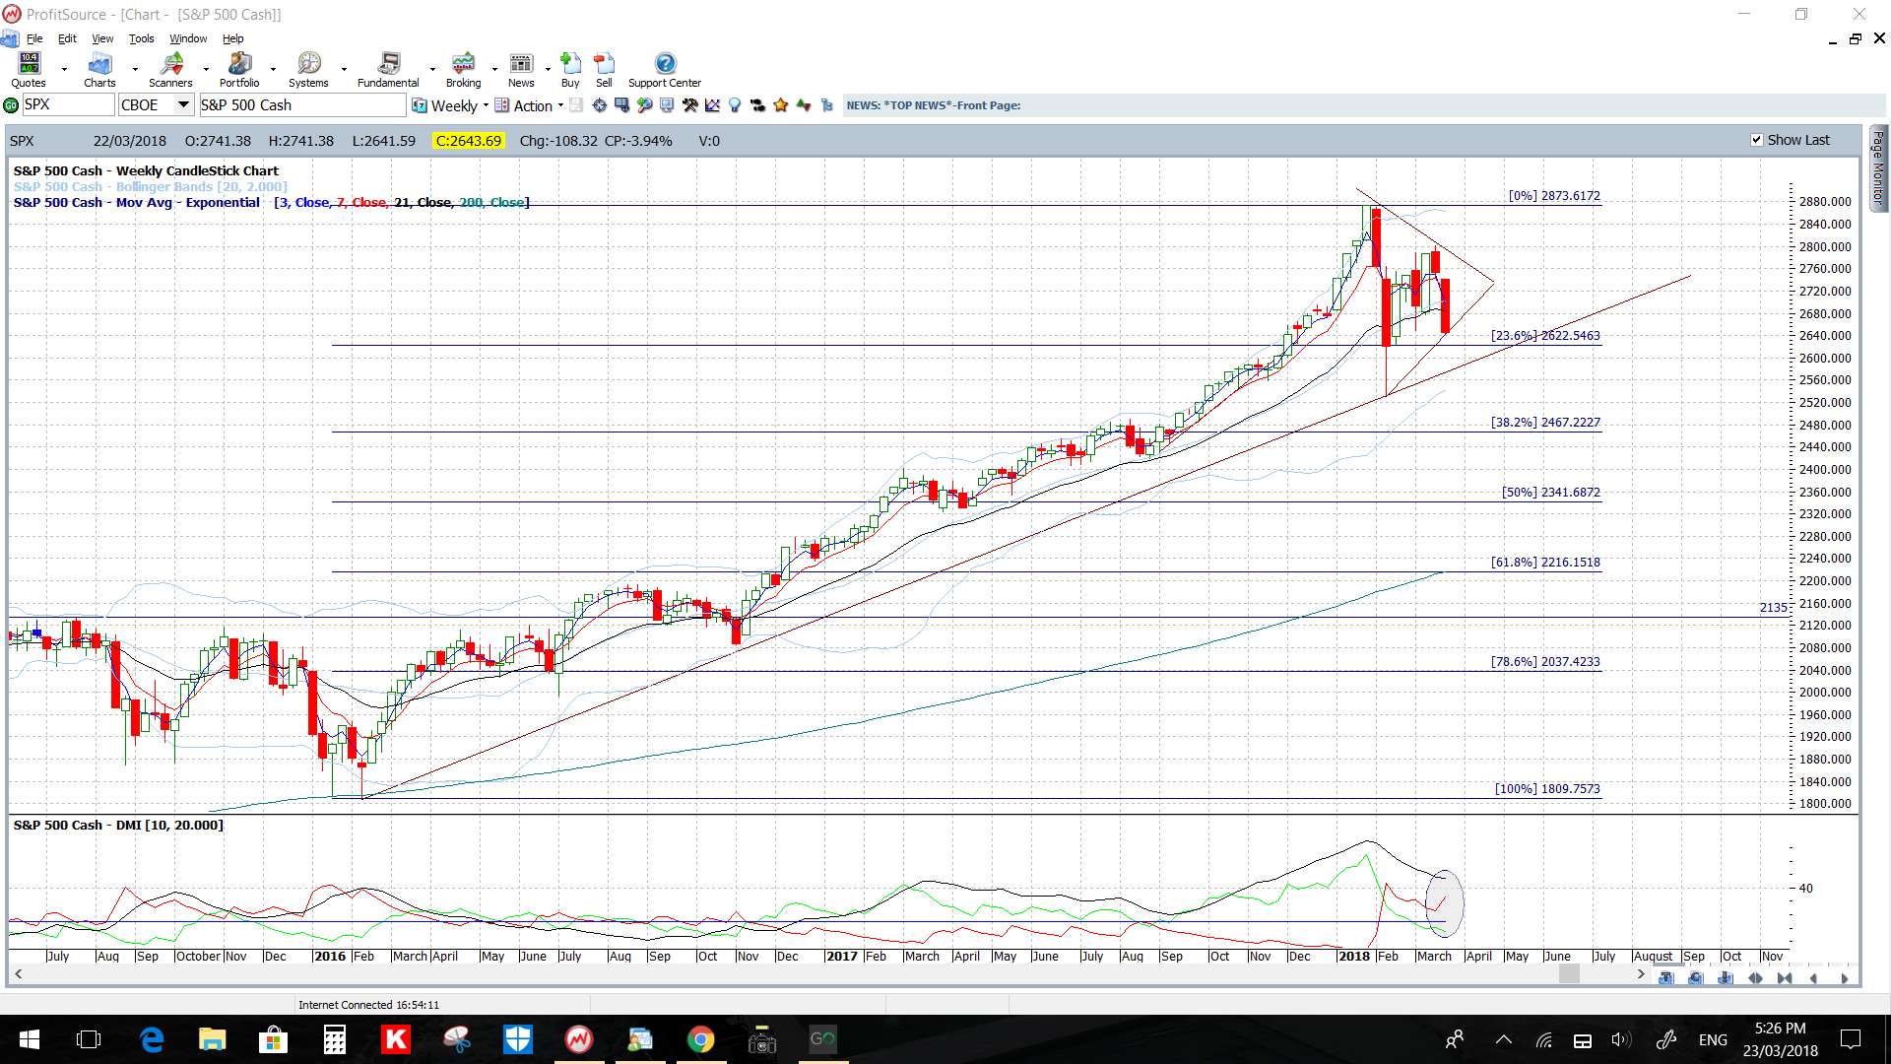Click the blue monitor with cursor icon
1891x1064 pixels.
click(x=667, y=105)
